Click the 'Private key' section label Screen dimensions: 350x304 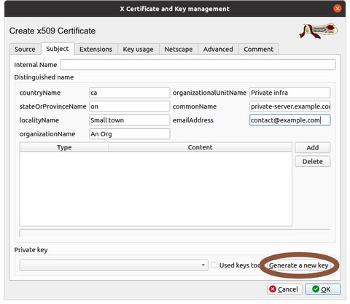[x=31, y=250]
